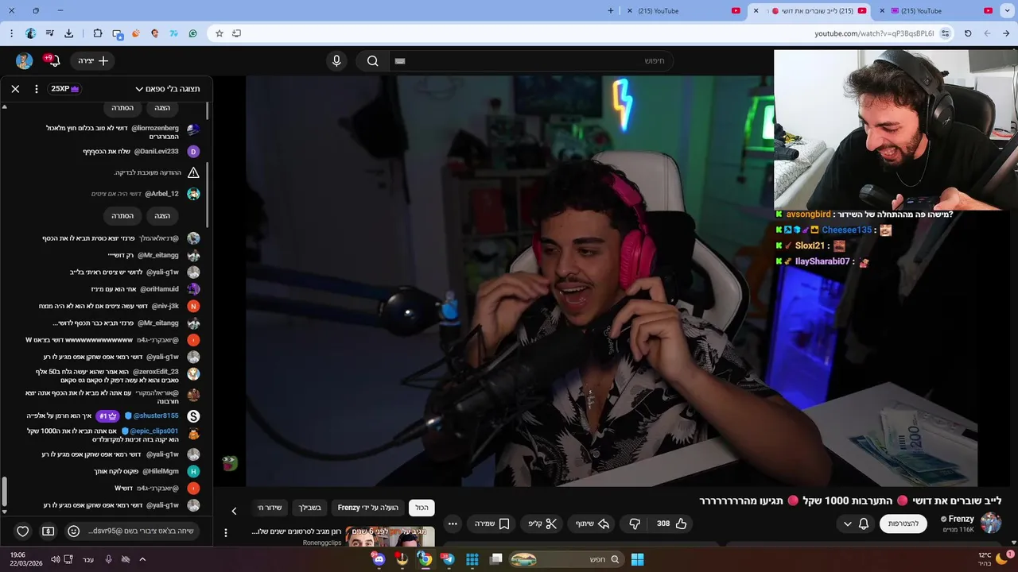Click the live chat scrollbar
The image size is (1018, 572).
pos(3,492)
